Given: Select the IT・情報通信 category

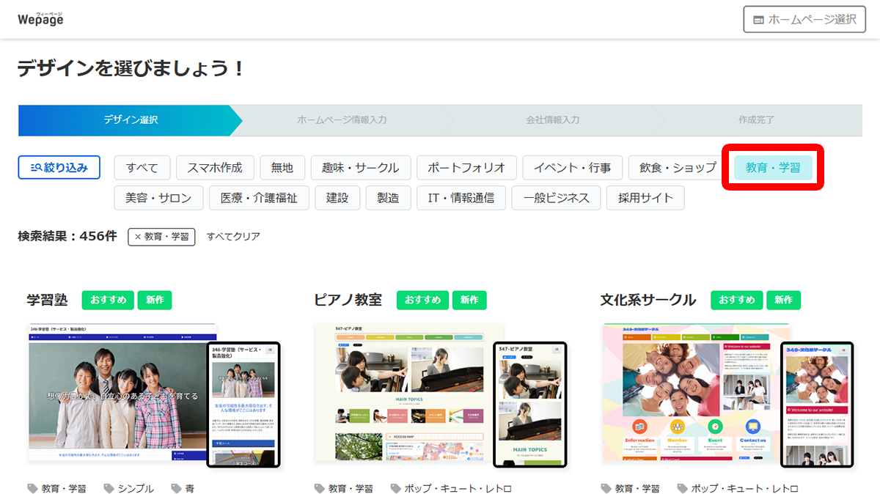Looking at the screenshot, I should [x=461, y=198].
